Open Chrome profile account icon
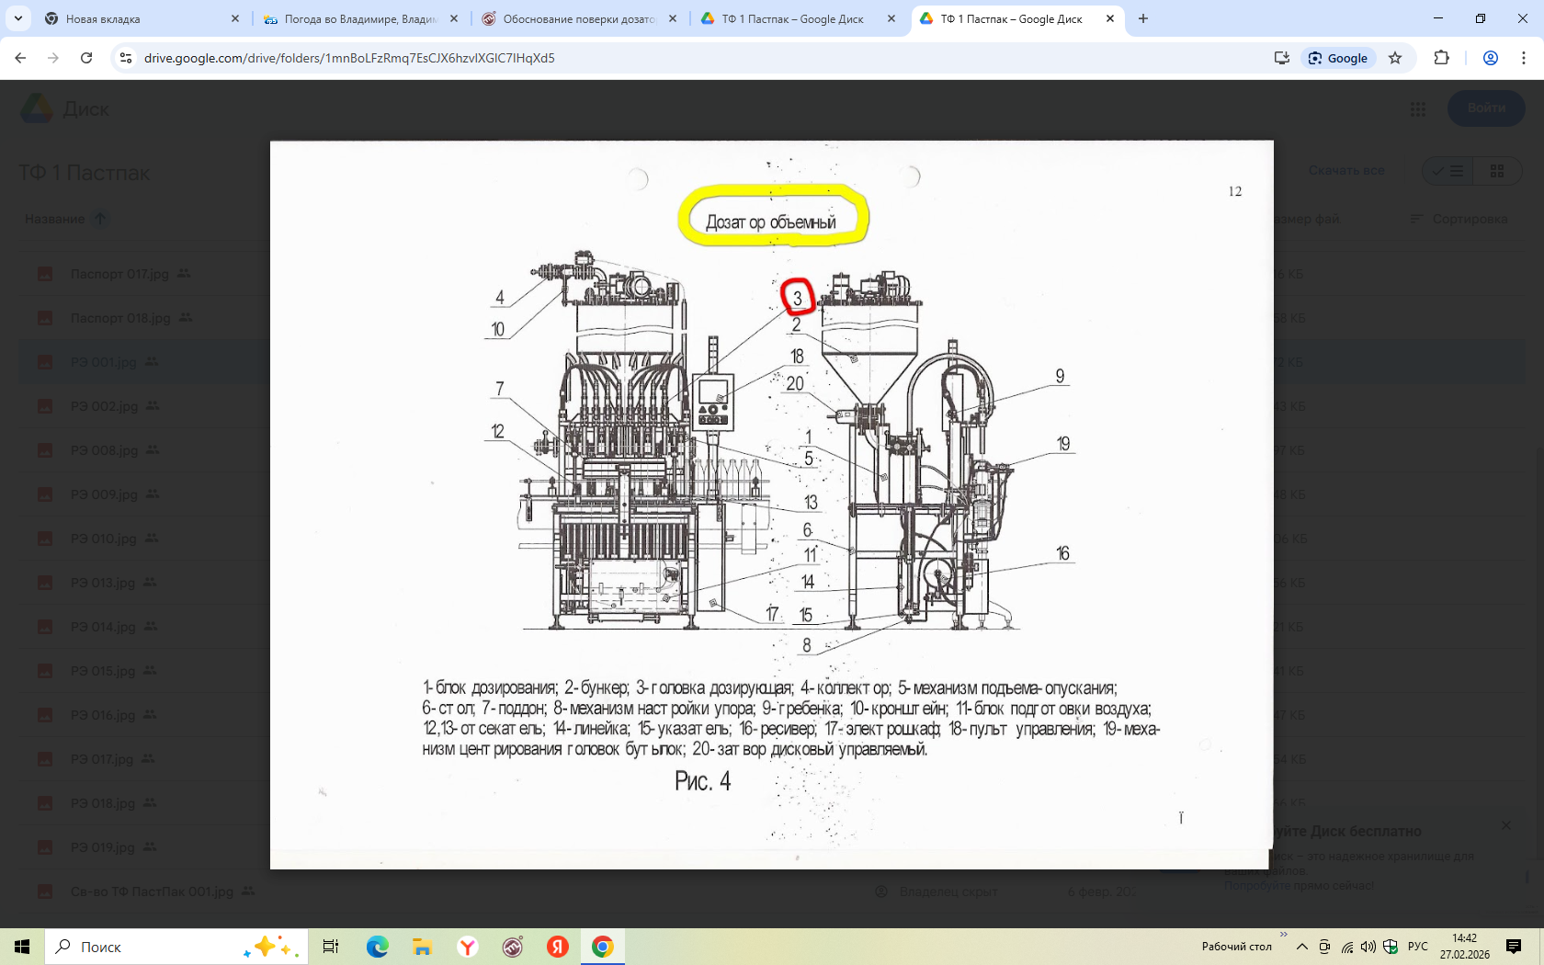This screenshot has height=965, width=1544. pos(1491,58)
